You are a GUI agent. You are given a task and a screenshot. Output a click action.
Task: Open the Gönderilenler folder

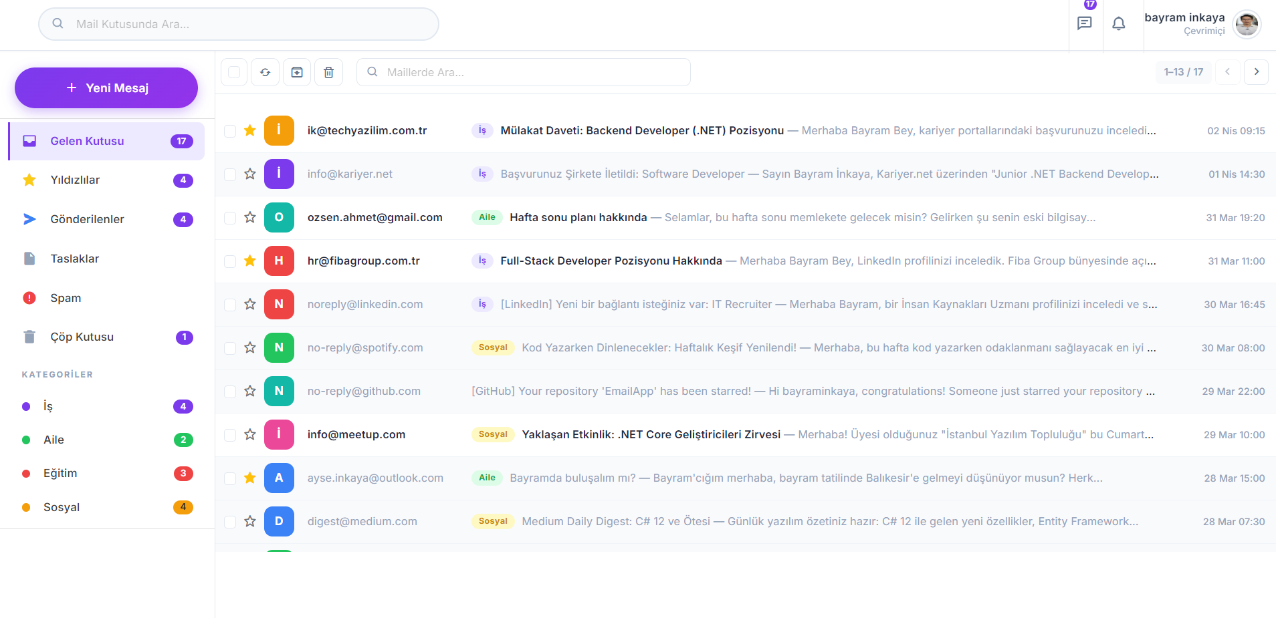pos(107,219)
